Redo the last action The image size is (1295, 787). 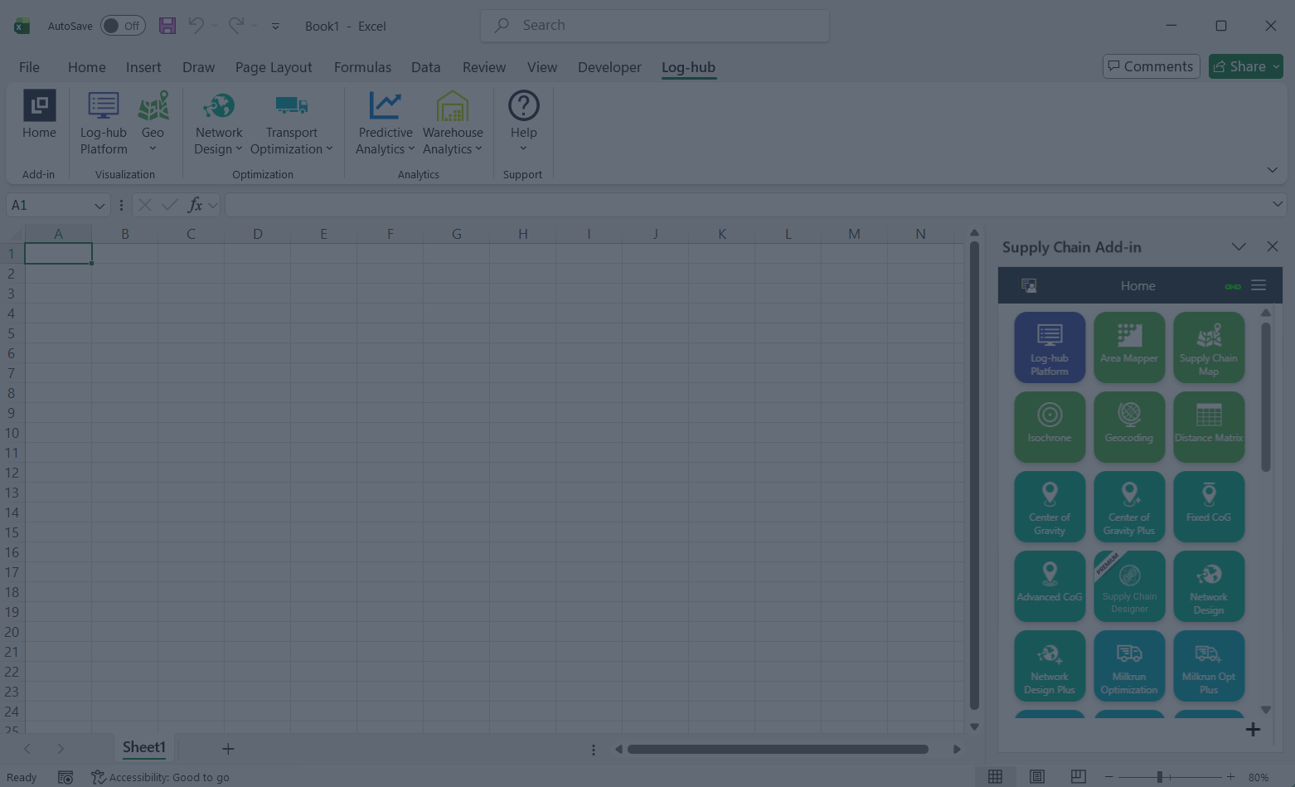[x=236, y=26]
